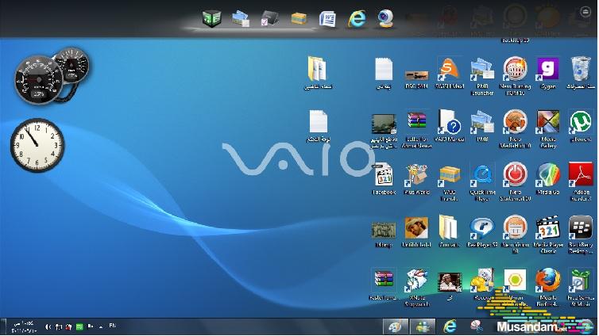This screenshot has height=336, width=599.
Task: Start the webcam app in the top dock
Action: point(386,18)
